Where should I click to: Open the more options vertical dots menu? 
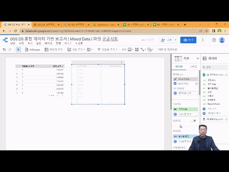203,40
